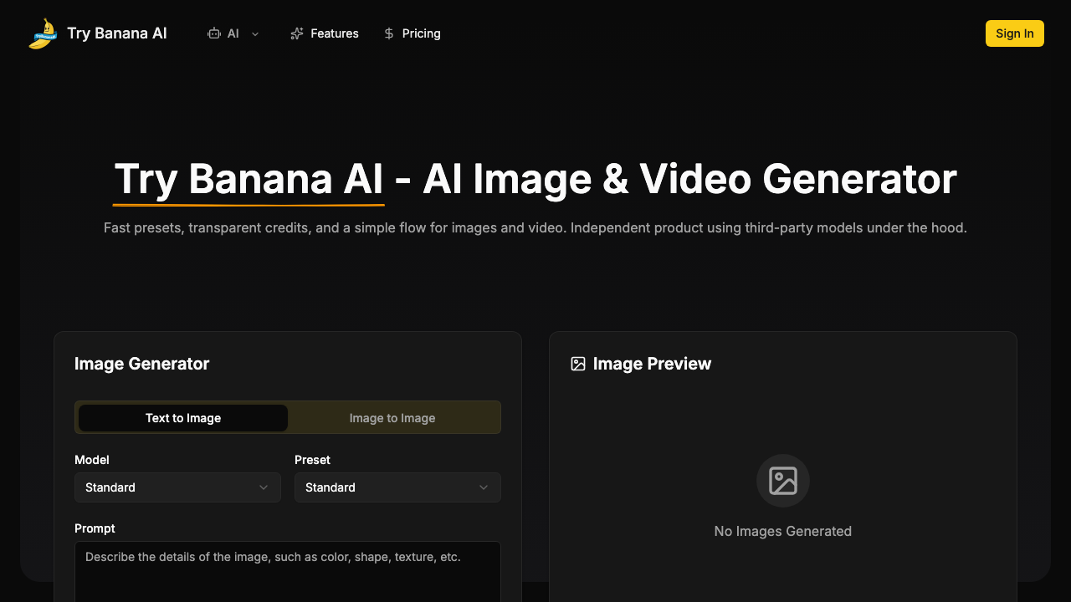Image resolution: width=1071 pixels, height=602 pixels.
Task: Click the Preset field label
Action: [312, 460]
